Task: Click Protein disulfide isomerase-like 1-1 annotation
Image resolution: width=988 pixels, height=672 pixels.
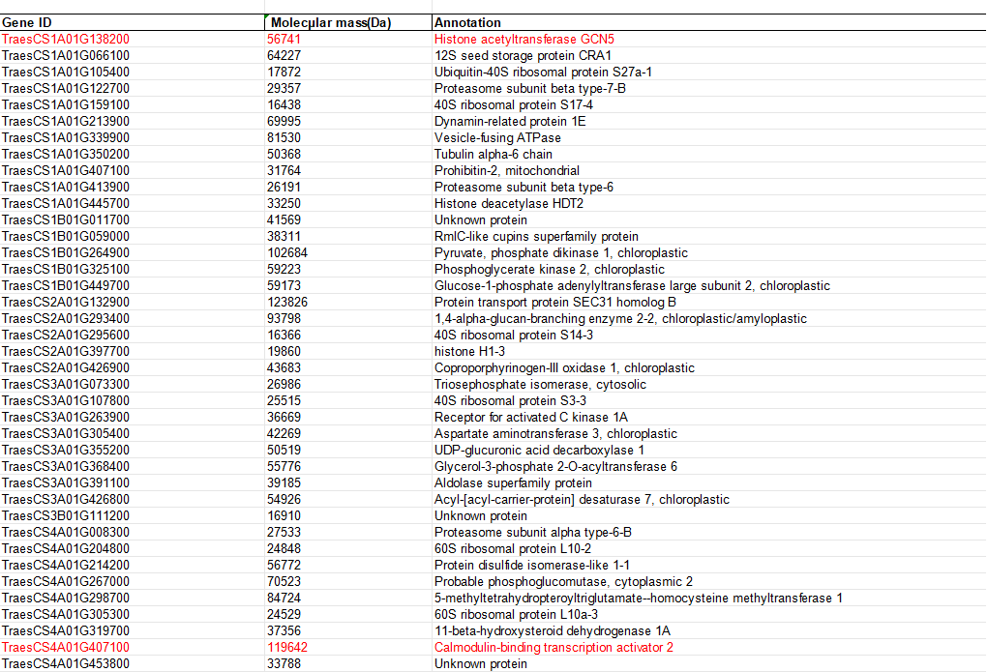Action: click(x=532, y=565)
